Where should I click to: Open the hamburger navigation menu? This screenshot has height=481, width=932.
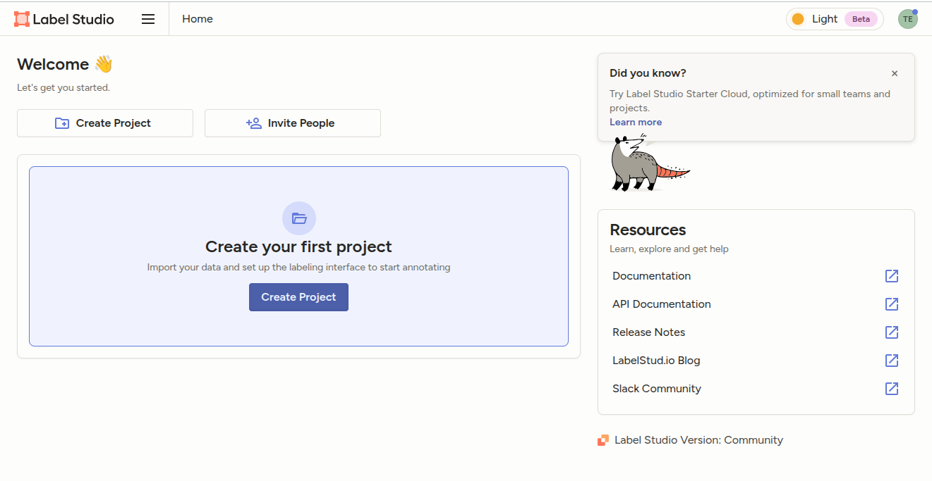(x=148, y=19)
